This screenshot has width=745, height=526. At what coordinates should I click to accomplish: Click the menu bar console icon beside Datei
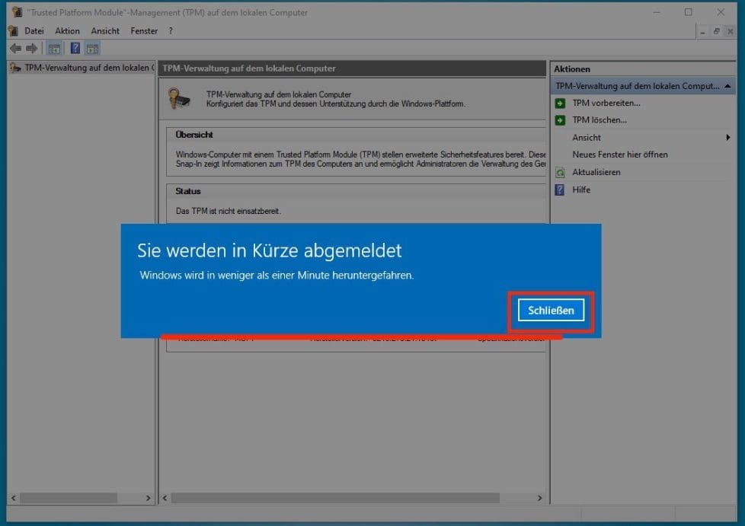pos(13,31)
